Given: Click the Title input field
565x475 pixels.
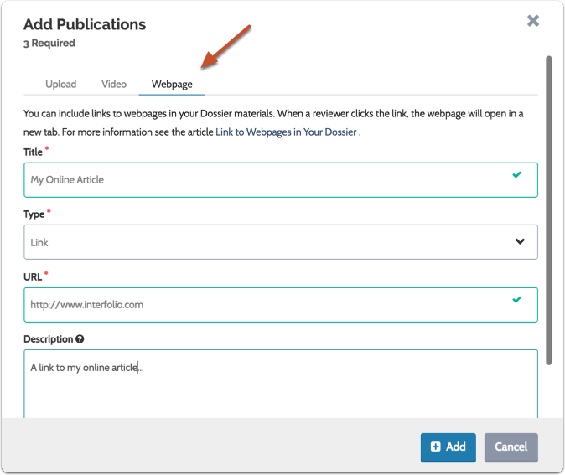Looking at the screenshot, I should tap(281, 180).
